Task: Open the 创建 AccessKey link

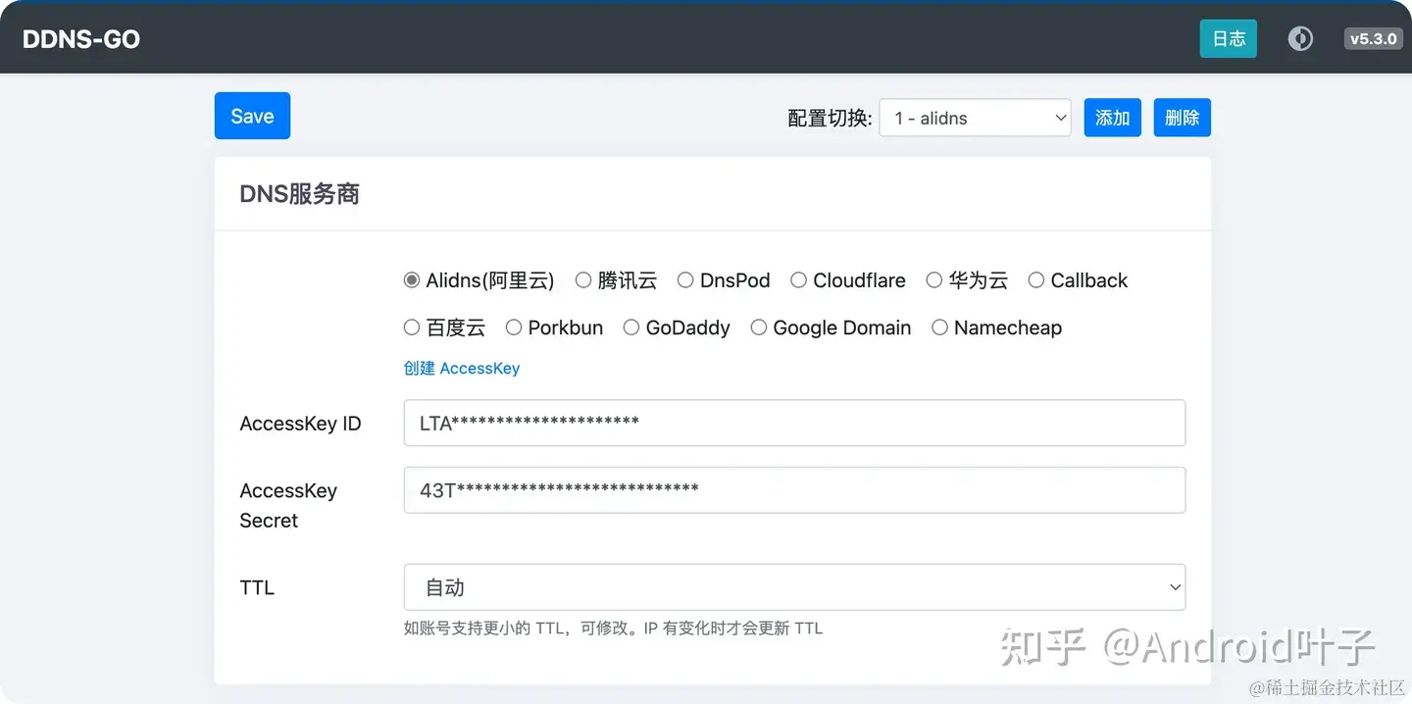Action: (x=462, y=369)
